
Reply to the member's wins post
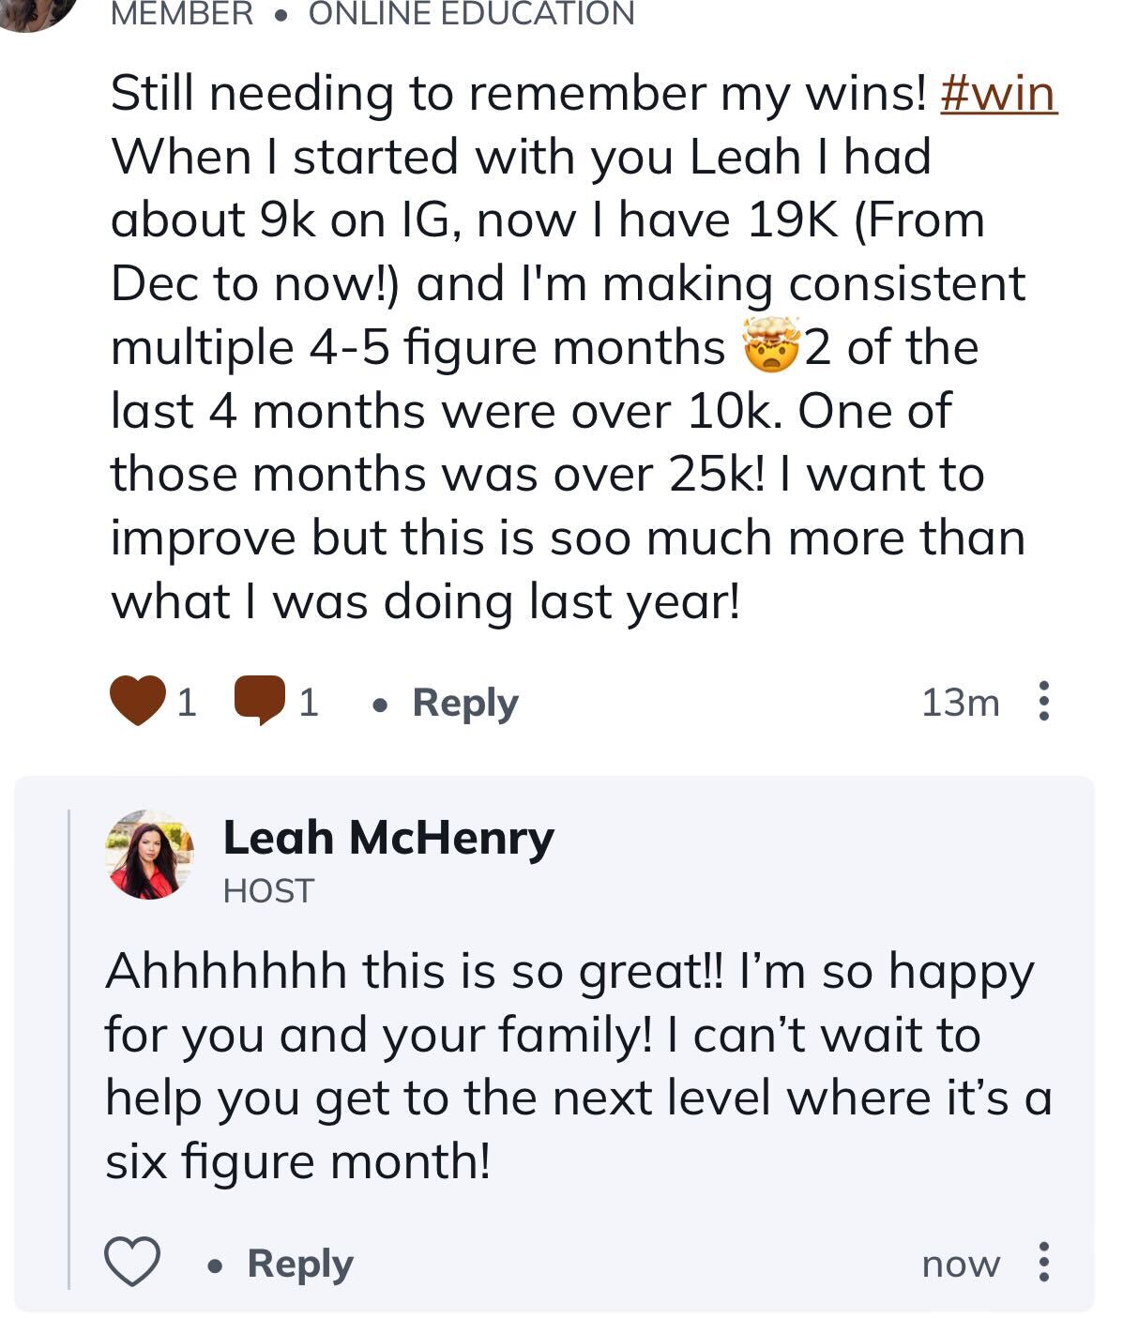(x=464, y=703)
